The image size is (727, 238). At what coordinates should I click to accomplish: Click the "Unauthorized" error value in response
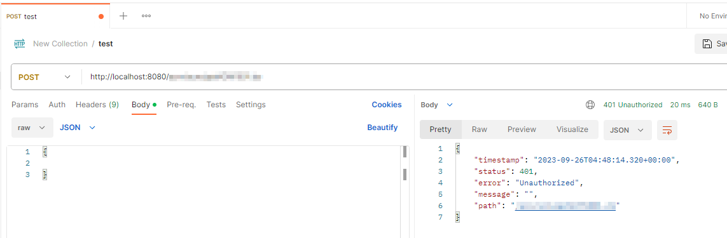(x=548, y=182)
